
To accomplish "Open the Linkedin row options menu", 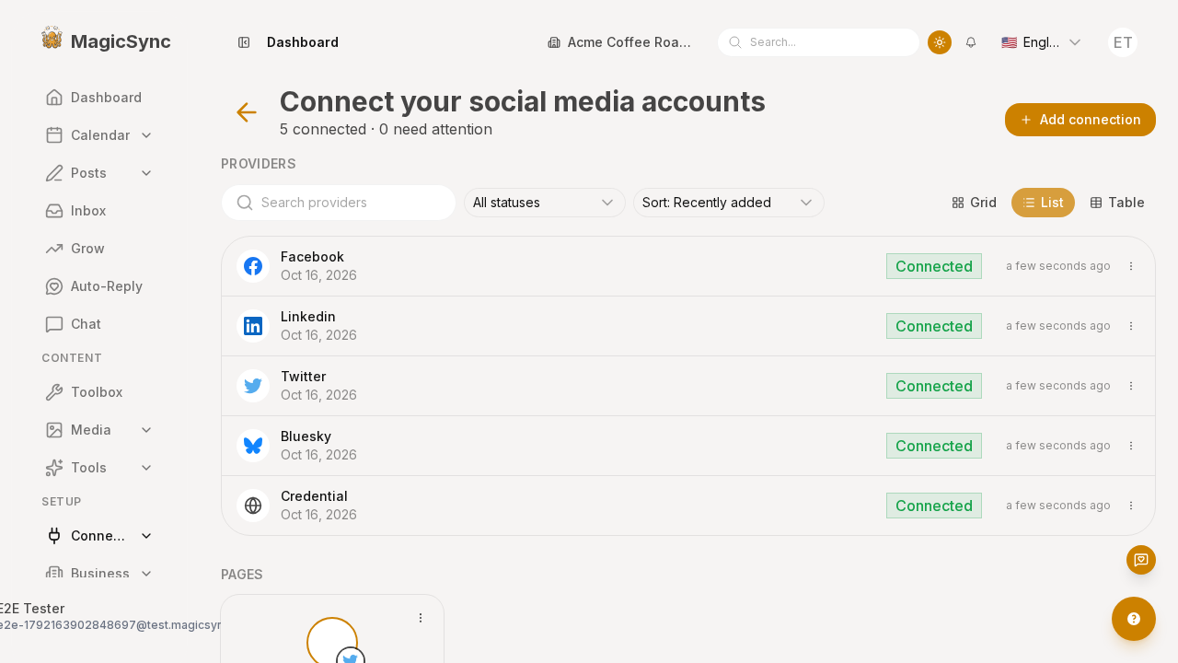I will pyautogui.click(x=1131, y=326).
